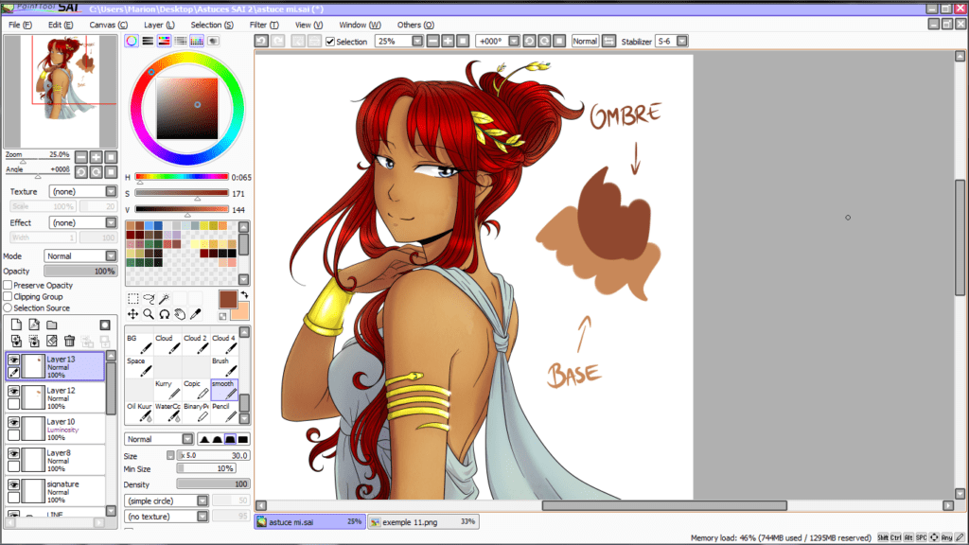Open the Layer menu
The width and height of the screenshot is (969, 545).
point(159,25)
